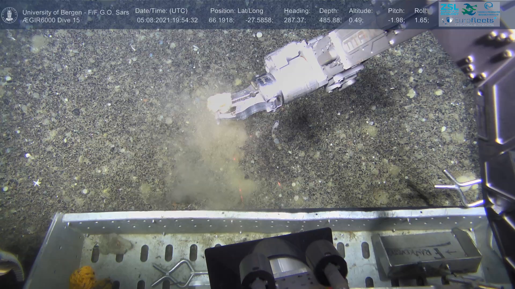Click the Date/Time (UTC) label

pyautogui.click(x=161, y=11)
